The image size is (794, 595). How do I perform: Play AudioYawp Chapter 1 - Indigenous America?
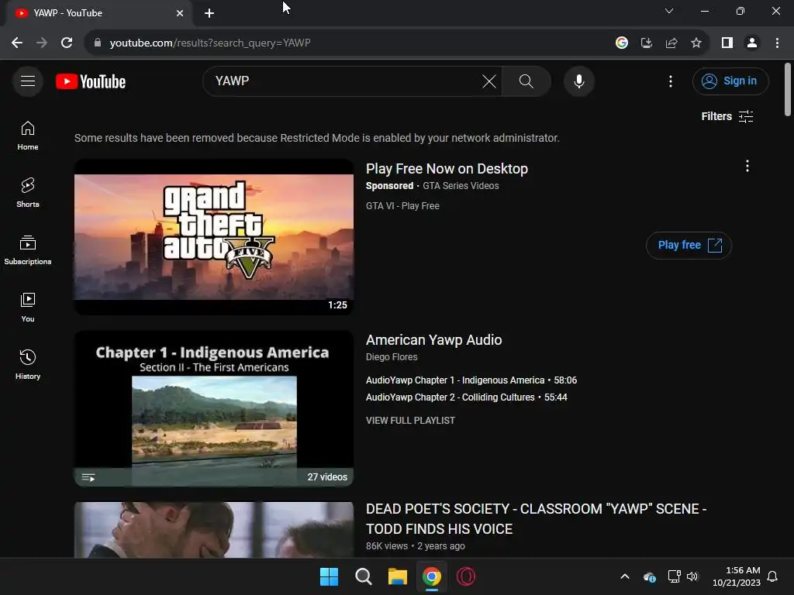[x=471, y=380]
